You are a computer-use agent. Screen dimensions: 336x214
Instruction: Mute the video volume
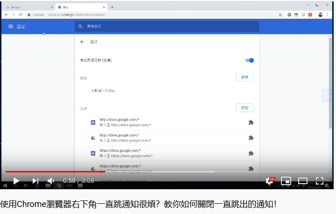50,181
